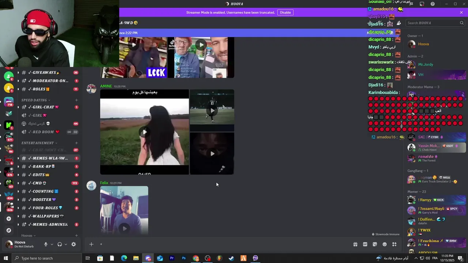Open the server with 434 badge
Viewport: 468px width, 263px height.
pyautogui.click(x=9, y=195)
